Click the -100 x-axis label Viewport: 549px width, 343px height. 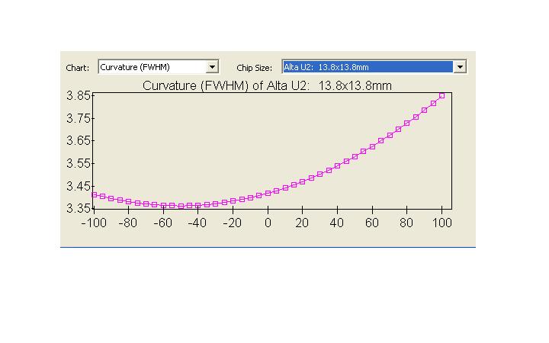[x=94, y=223]
